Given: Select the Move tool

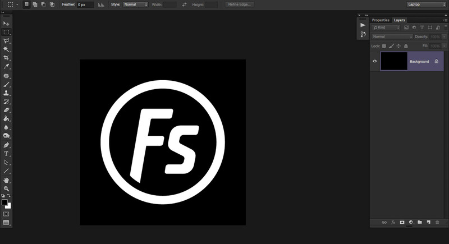Looking at the screenshot, I should 6,24.
